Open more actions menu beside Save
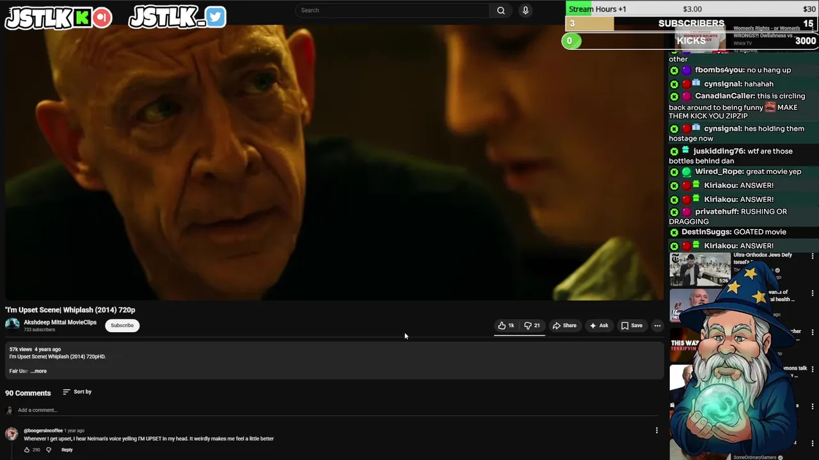819x460 pixels. tap(657, 326)
